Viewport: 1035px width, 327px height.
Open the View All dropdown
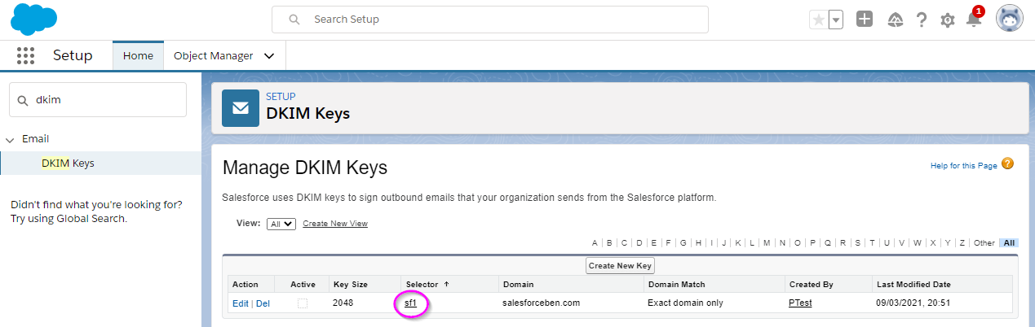(281, 224)
